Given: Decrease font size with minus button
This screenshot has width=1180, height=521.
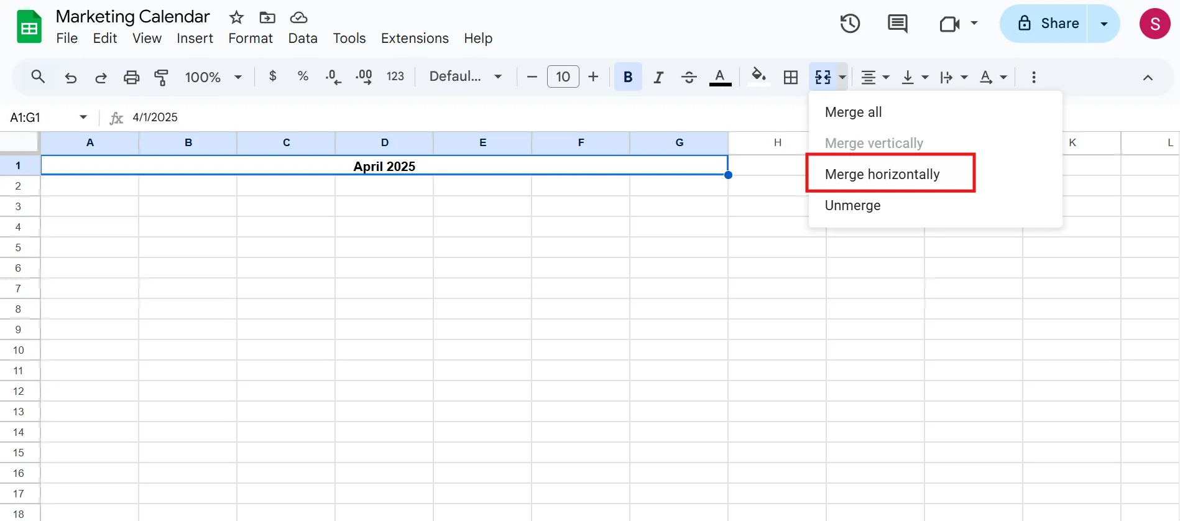Looking at the screenshot, I should click(532, 77).
